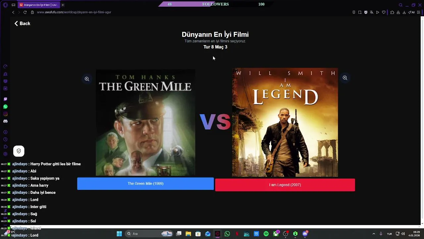The image size is (424, 239).
Task: Open WhatsApp from the taskbar
Action: coord(227,234)
